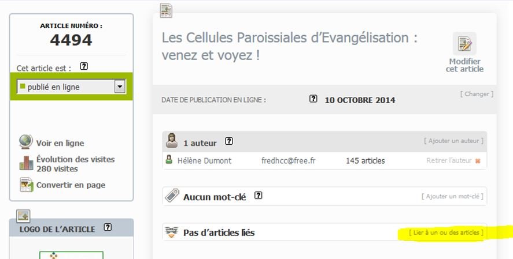
Task: Click the document icon above article title
Action: click(x=166, y=10)
